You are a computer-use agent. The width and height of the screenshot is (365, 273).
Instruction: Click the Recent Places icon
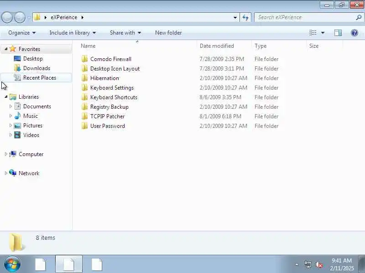(17, 78)
